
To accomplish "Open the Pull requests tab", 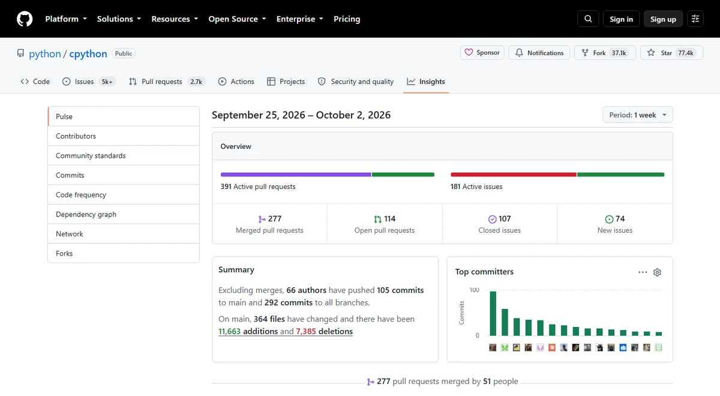I will (x=167, y=82).
